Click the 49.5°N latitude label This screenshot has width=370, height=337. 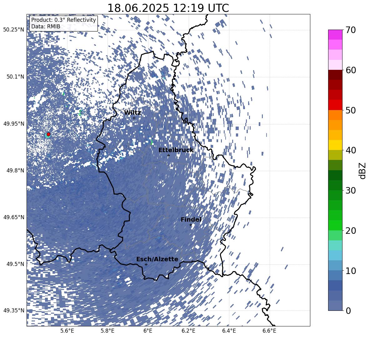tap(15, 264)
